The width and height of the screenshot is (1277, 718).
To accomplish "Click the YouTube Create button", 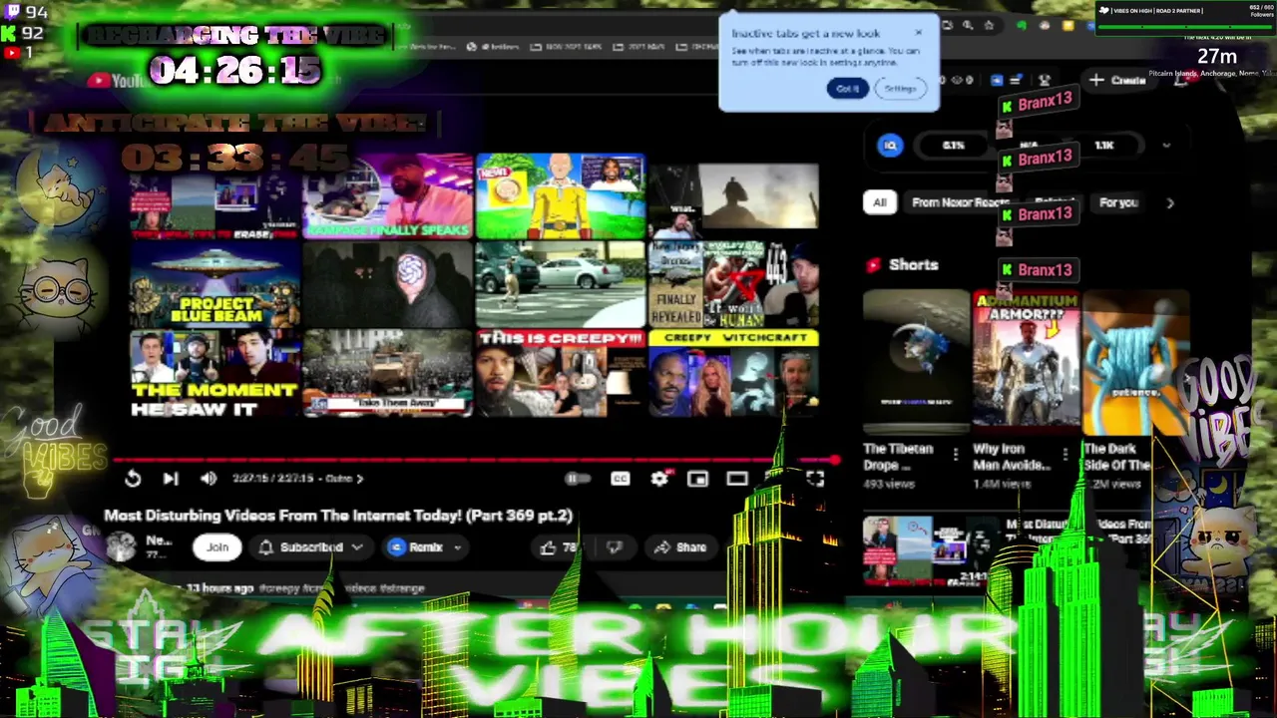I will (1118, 80).
